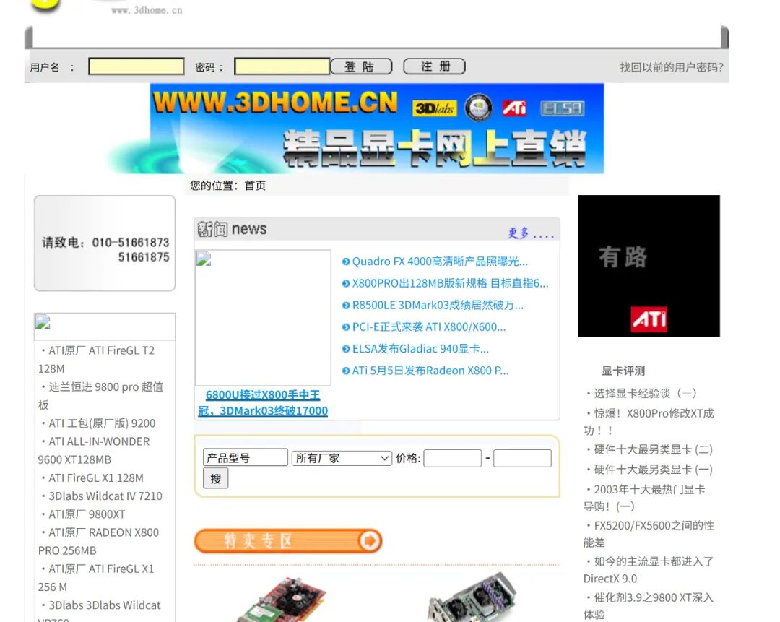
Task: Open ATI原厂 RADEON X800 PRO 256MB product
Action: click(x=98, y=541)
